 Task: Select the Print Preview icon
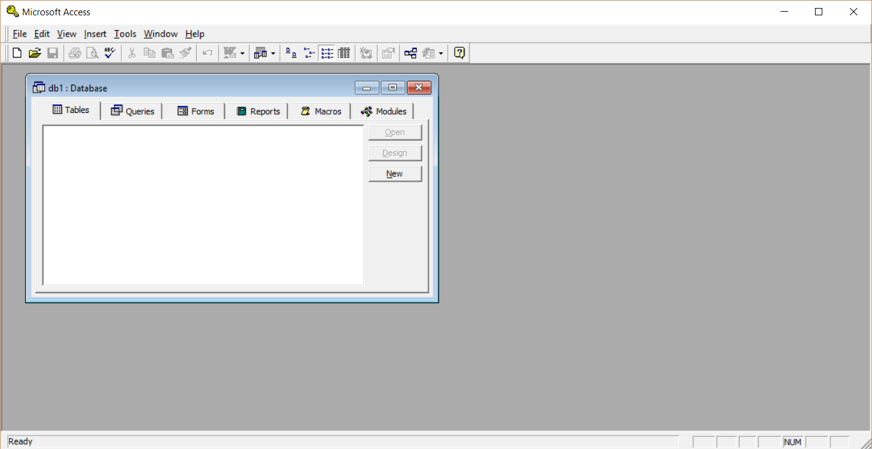92,53
